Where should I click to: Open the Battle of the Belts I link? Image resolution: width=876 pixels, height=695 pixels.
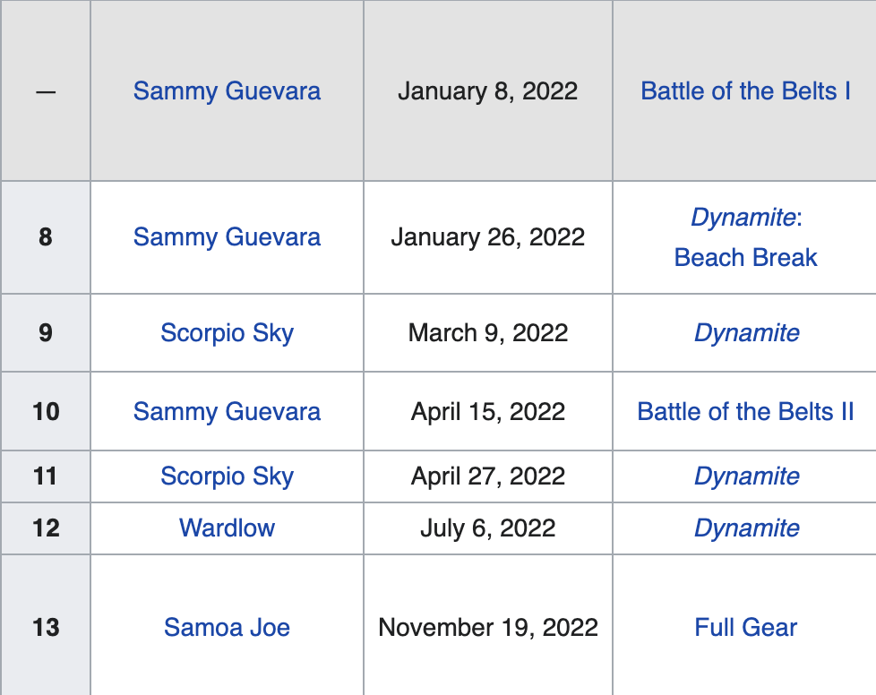(745, 91)
